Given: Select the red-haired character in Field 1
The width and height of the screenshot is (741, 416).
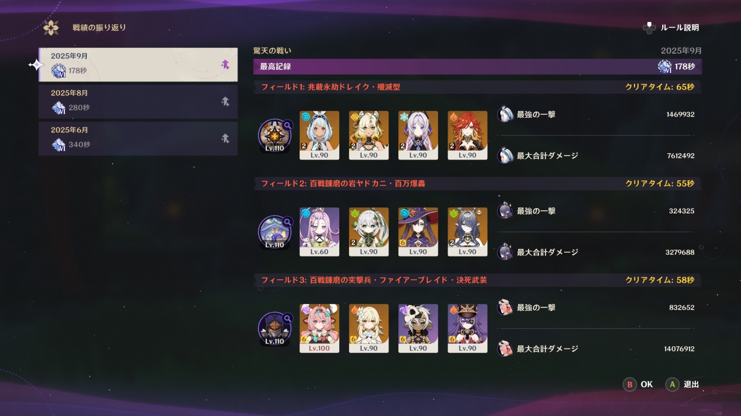Looking at the screenshot, I should click(468, 135).
